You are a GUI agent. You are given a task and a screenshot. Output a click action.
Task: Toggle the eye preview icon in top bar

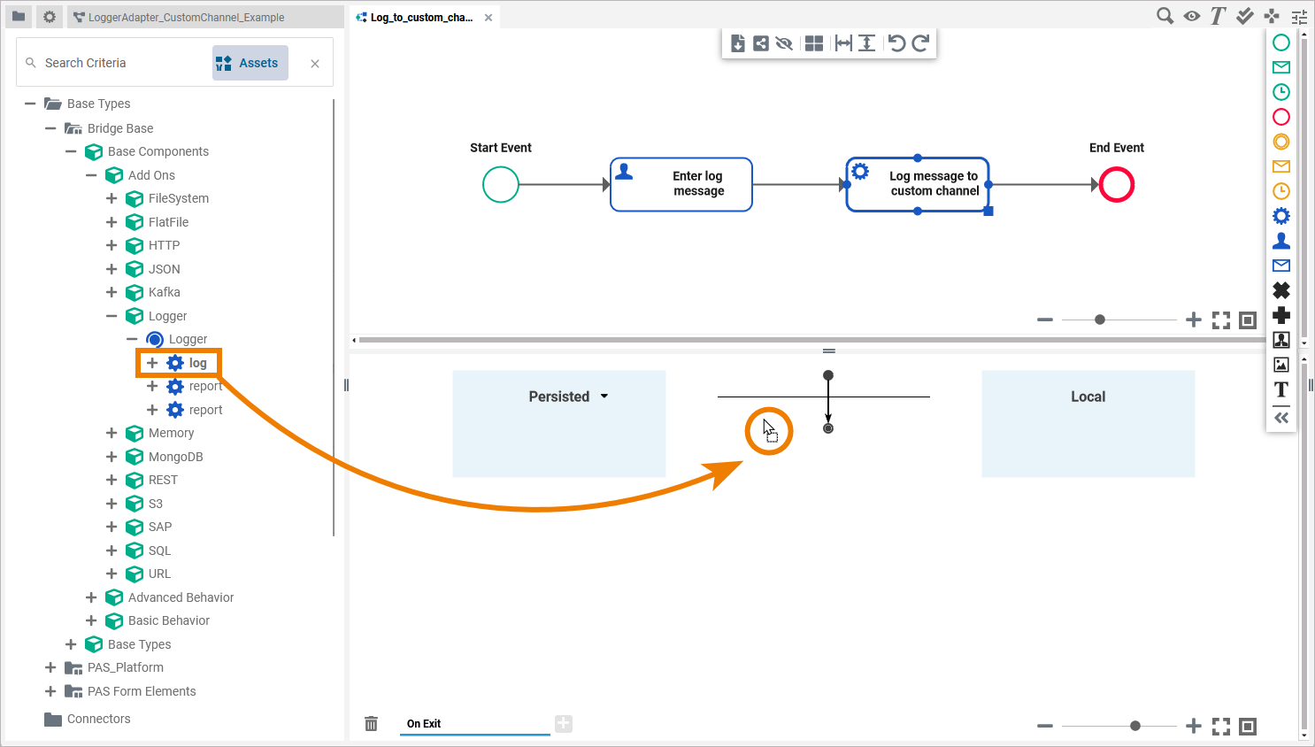tap(1192, 16)
